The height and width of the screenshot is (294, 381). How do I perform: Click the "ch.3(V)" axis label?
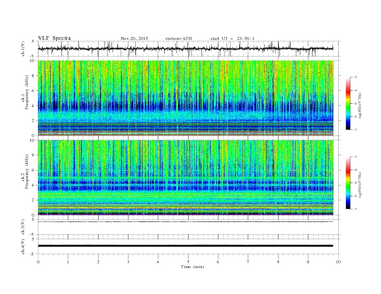(23, 227)
